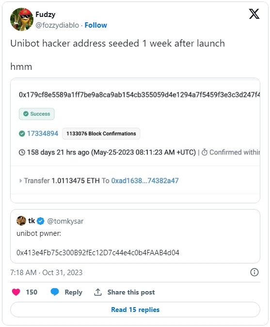This screenshot has height=327, width=270.
Task: Click Read 15 replies button
Action: pos(135,310)
